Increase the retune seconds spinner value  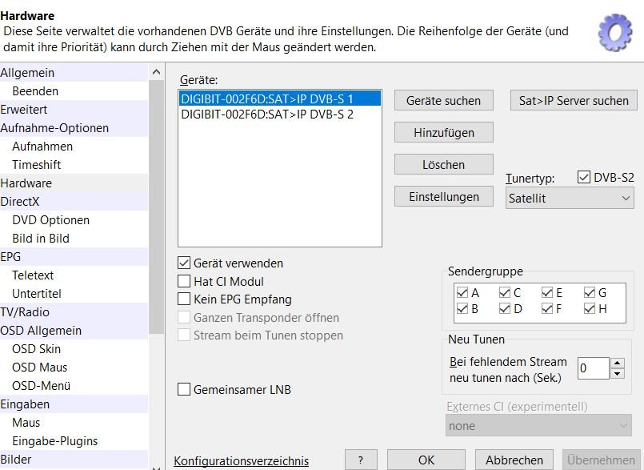pos(617,363)
